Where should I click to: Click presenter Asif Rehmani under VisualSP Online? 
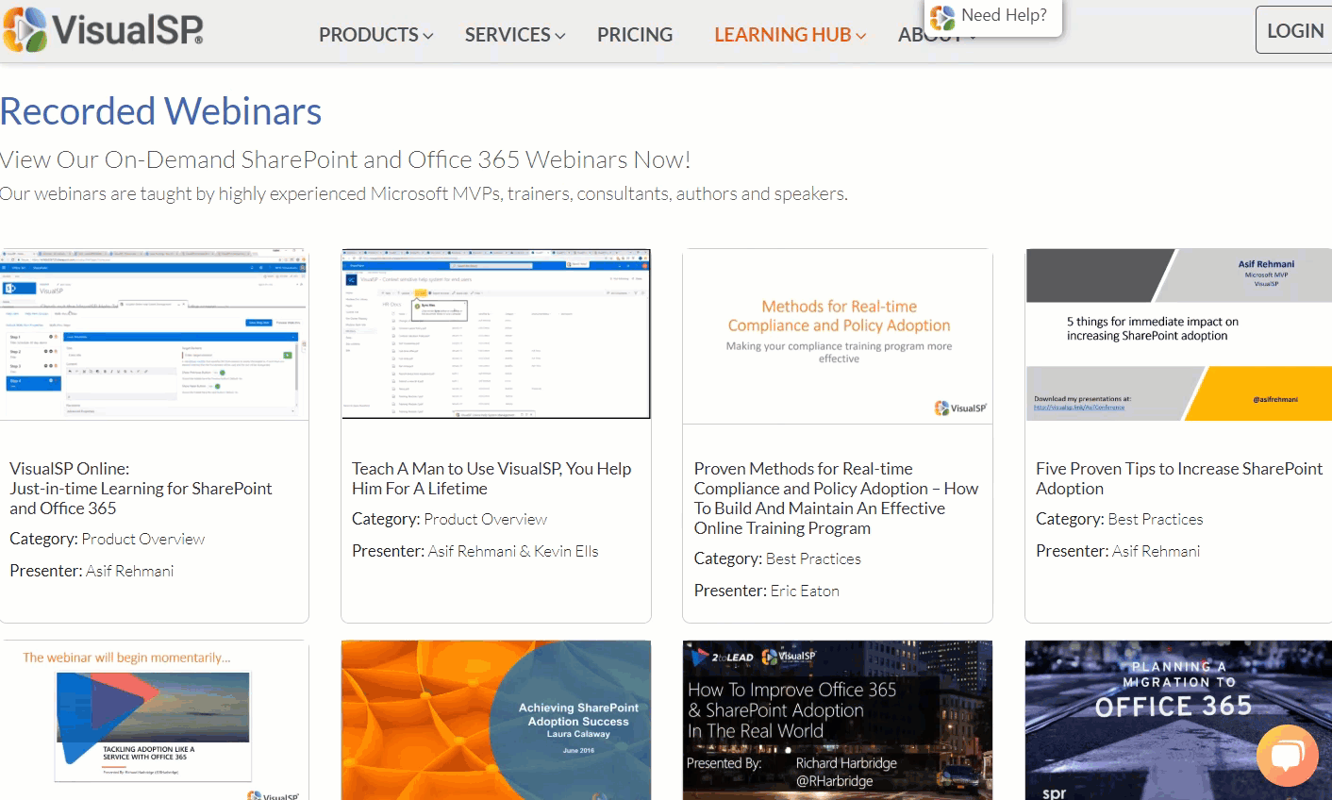tap(130, 571)
